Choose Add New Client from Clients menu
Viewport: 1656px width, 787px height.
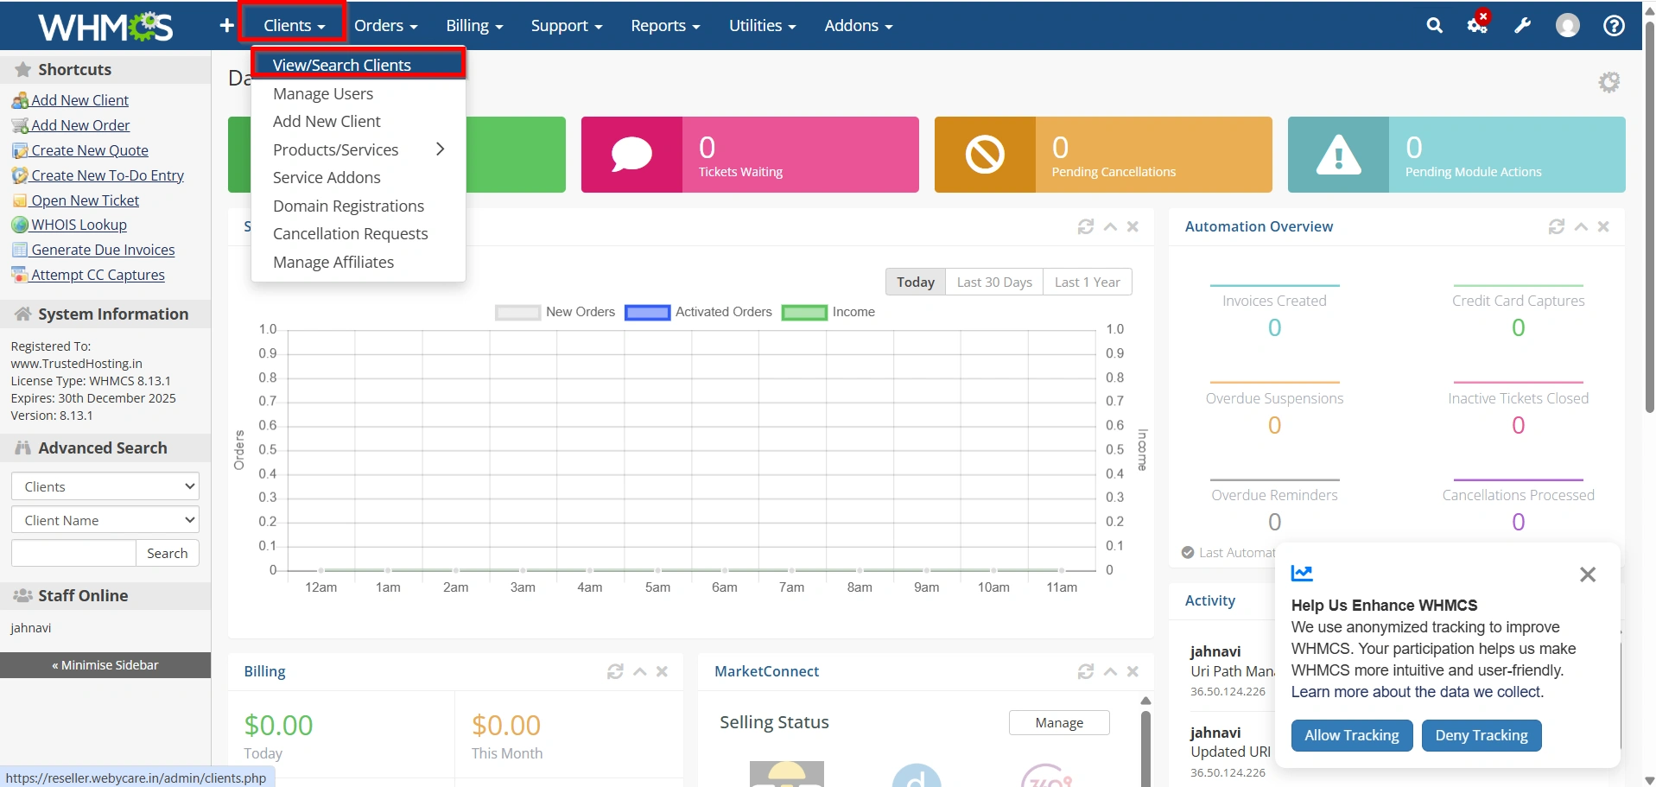tap(358, 122)
